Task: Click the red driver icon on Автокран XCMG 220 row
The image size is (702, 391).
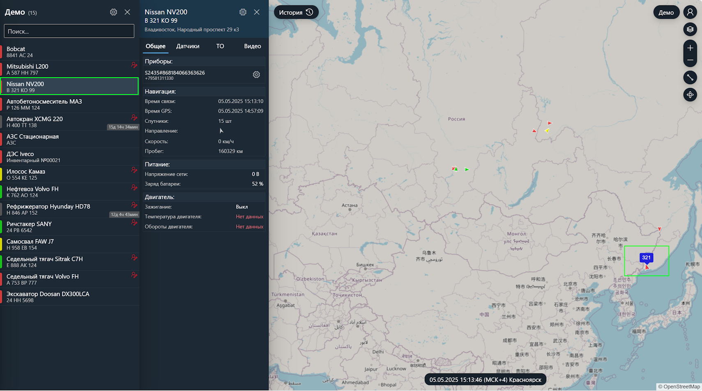Action: [134, 118]
